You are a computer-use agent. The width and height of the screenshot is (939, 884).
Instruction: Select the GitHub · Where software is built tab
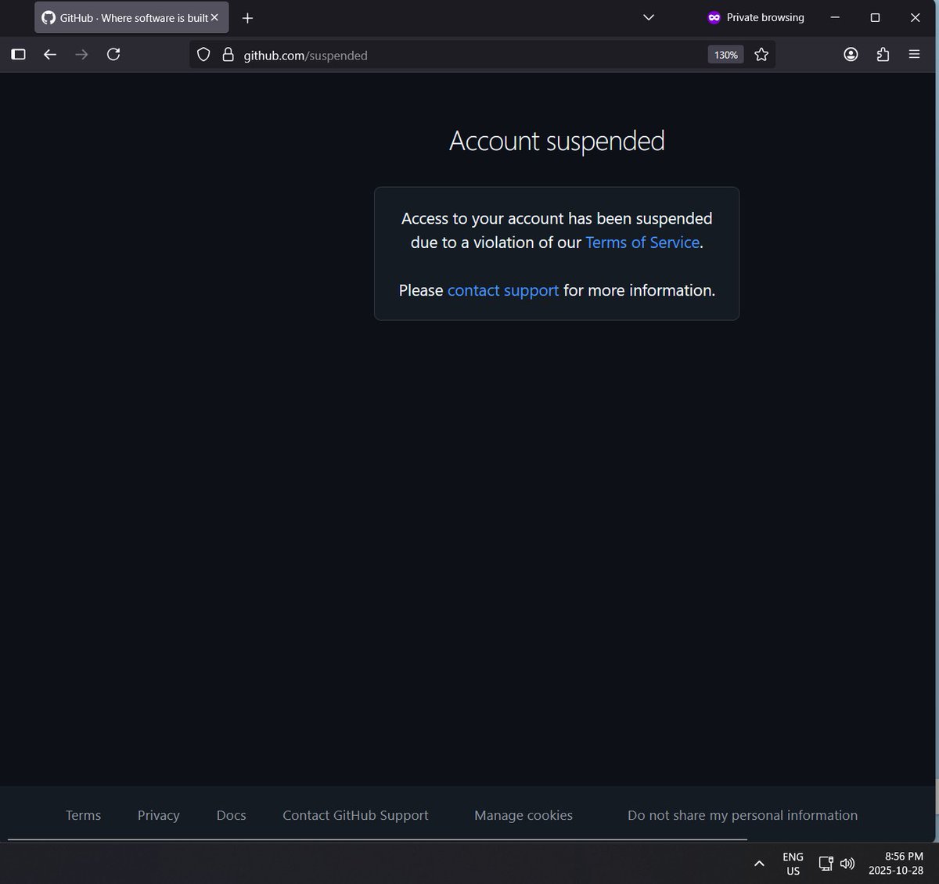coord(131,17)
